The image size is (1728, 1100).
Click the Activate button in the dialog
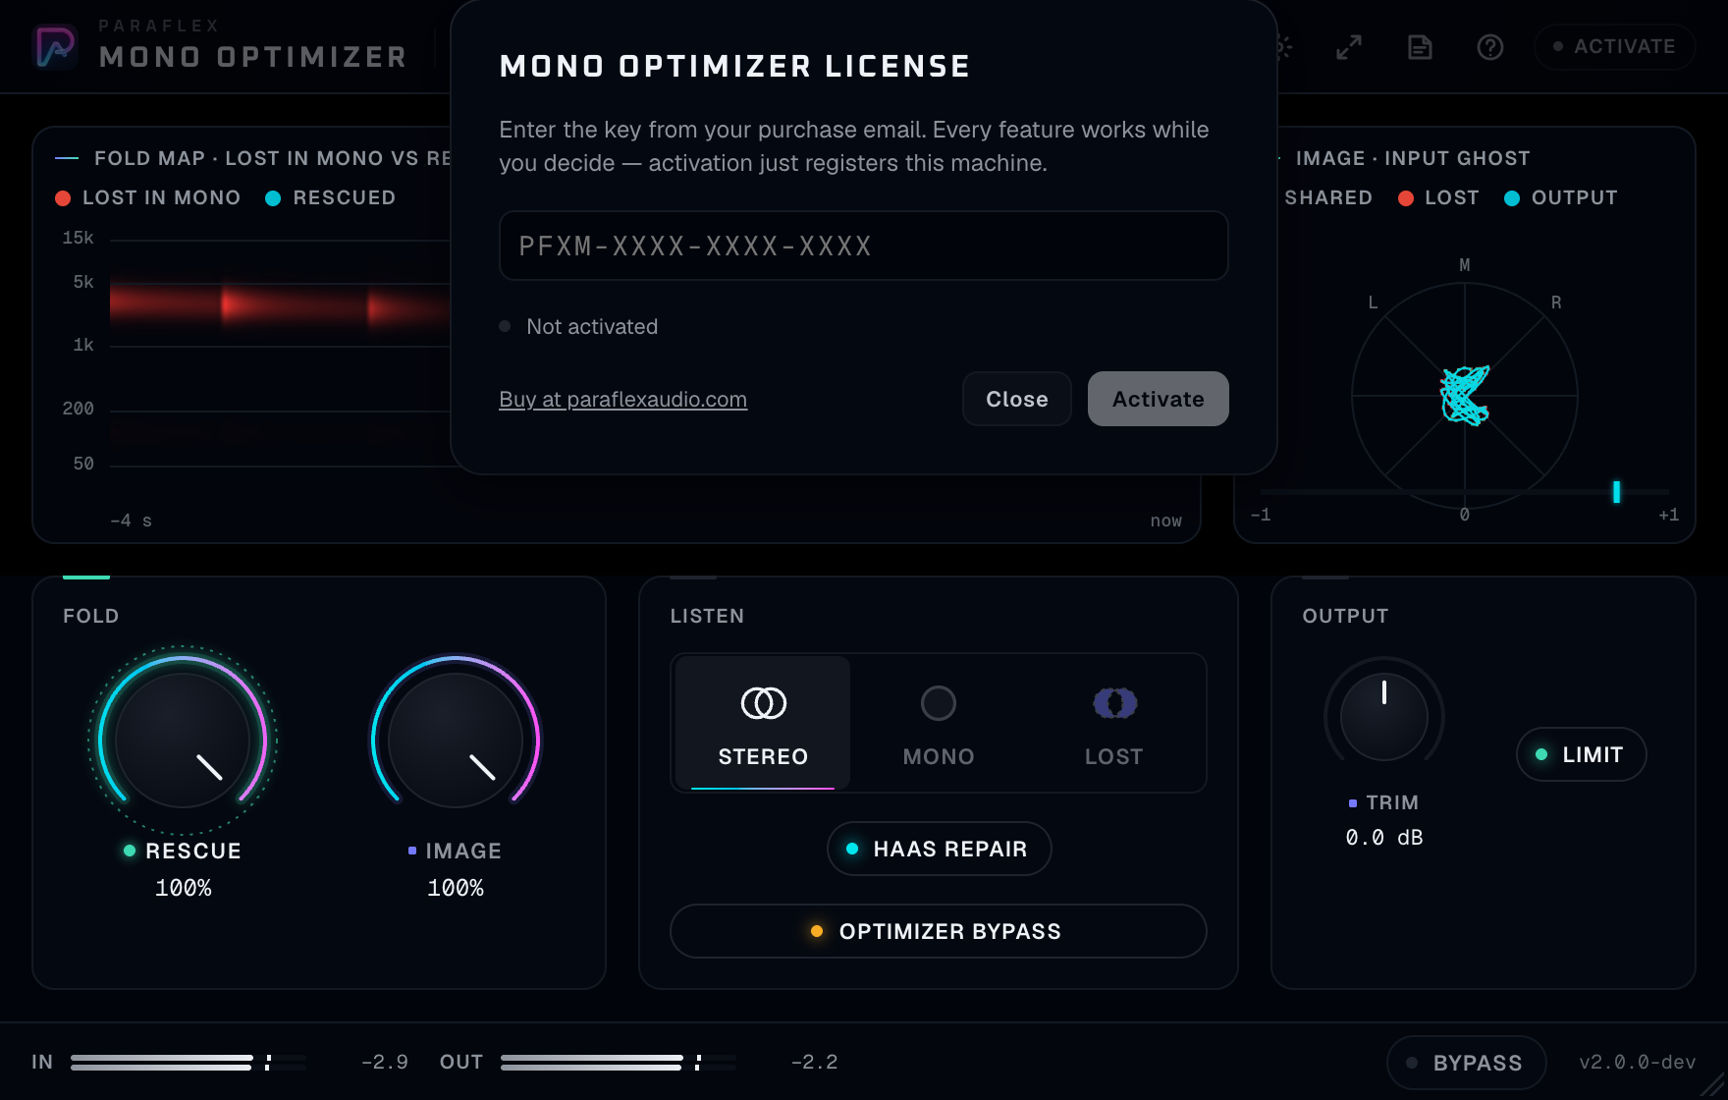[x=1158, y=399]
